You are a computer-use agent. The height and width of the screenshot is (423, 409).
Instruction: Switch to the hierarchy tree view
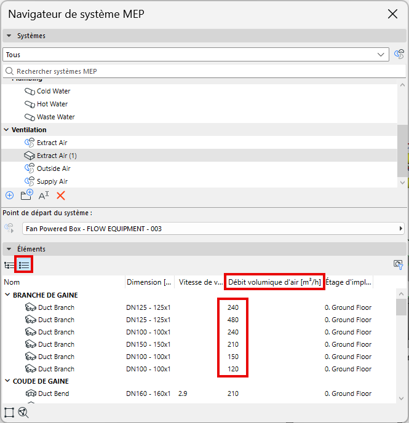[9, 265]
